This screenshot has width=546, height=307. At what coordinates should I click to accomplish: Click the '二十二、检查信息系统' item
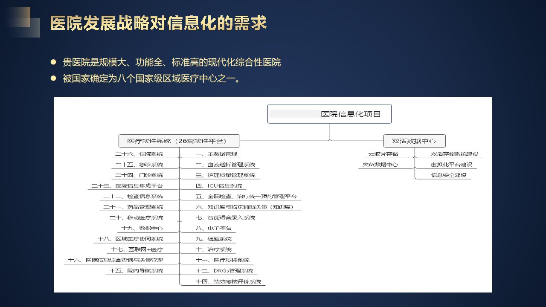(133, 197)
